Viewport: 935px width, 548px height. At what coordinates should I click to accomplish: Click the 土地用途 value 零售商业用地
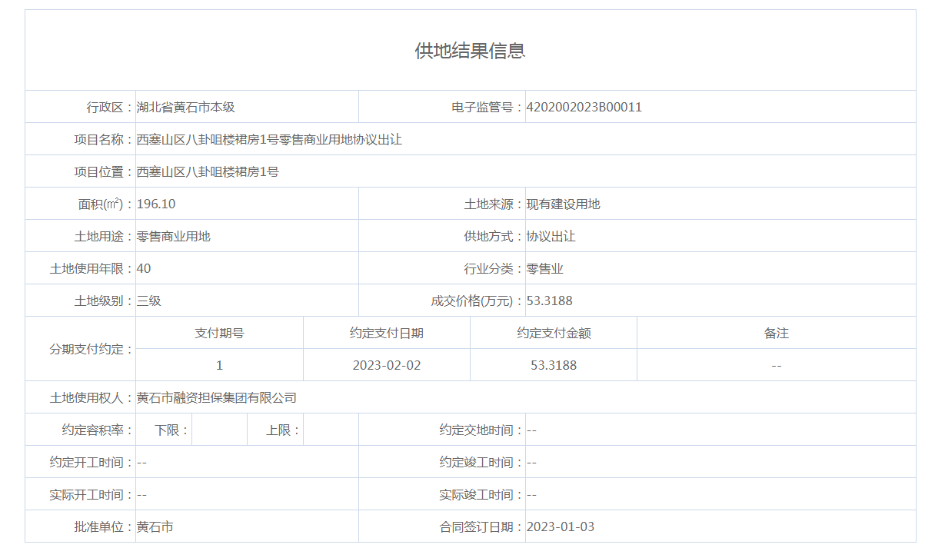(174, 236)
